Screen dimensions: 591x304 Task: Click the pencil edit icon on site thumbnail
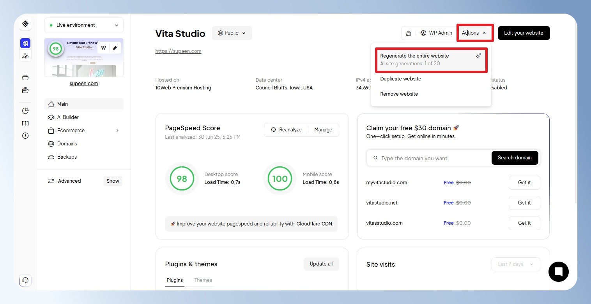[115, 48]
